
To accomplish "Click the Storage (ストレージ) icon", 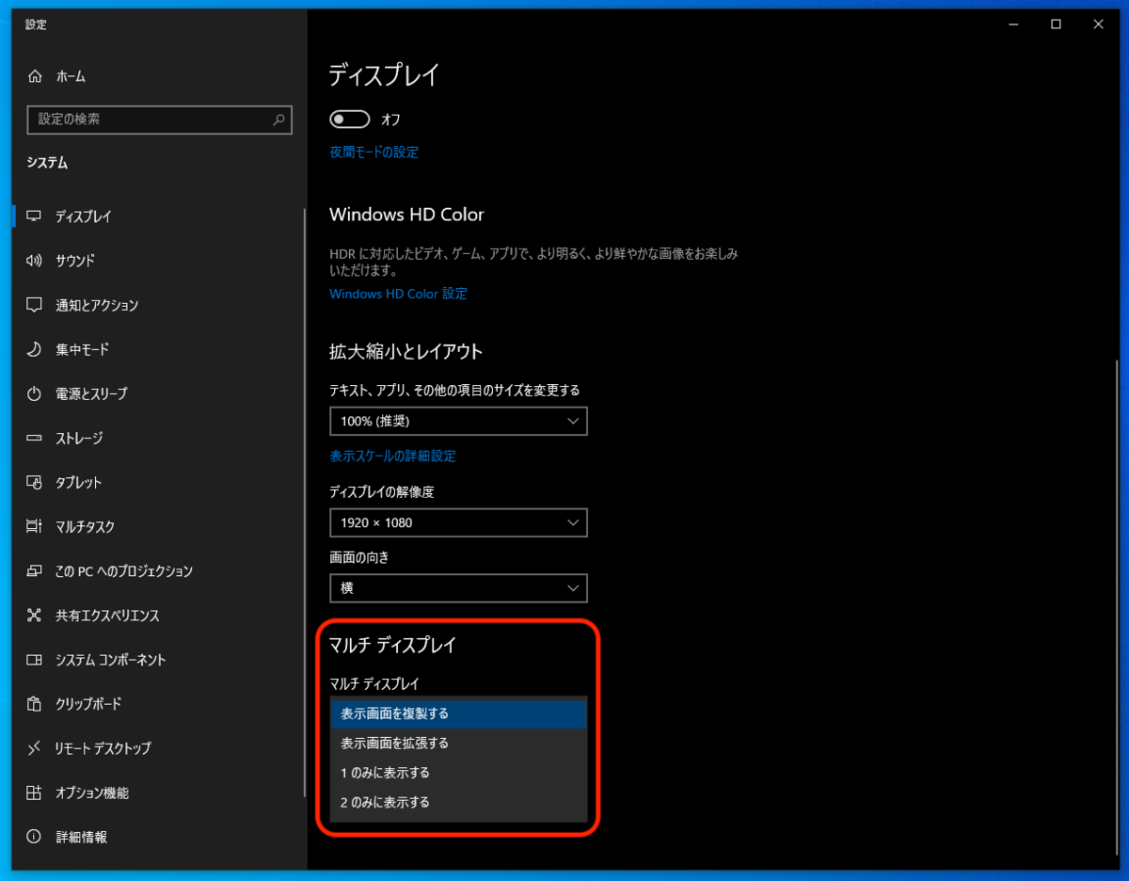I will [35, 439].
